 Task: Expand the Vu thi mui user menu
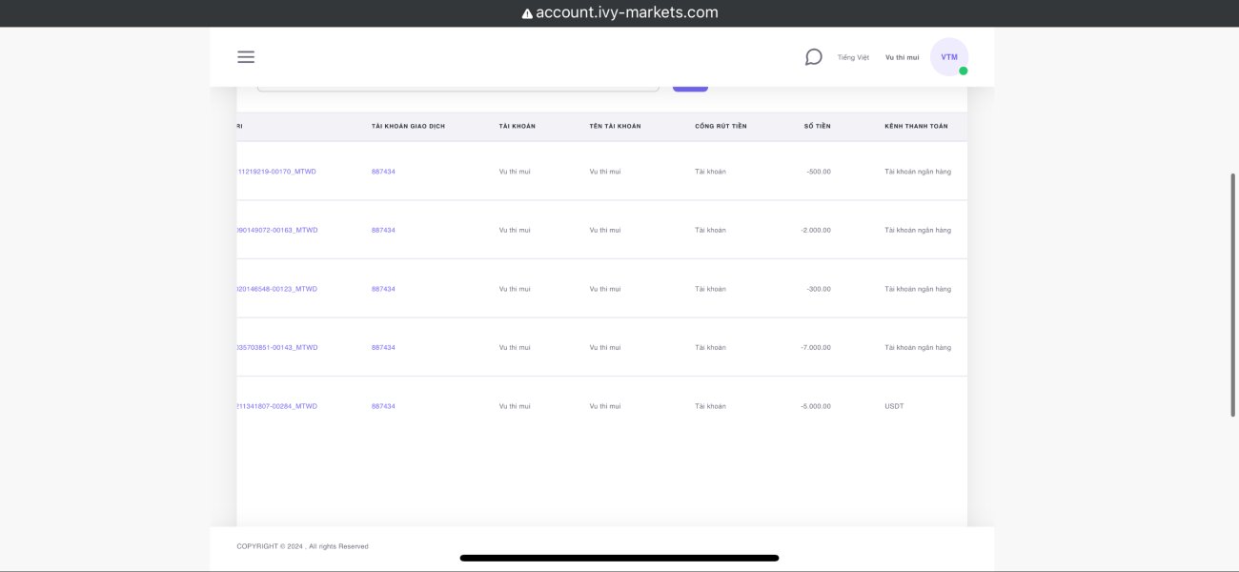click(902, 57)
